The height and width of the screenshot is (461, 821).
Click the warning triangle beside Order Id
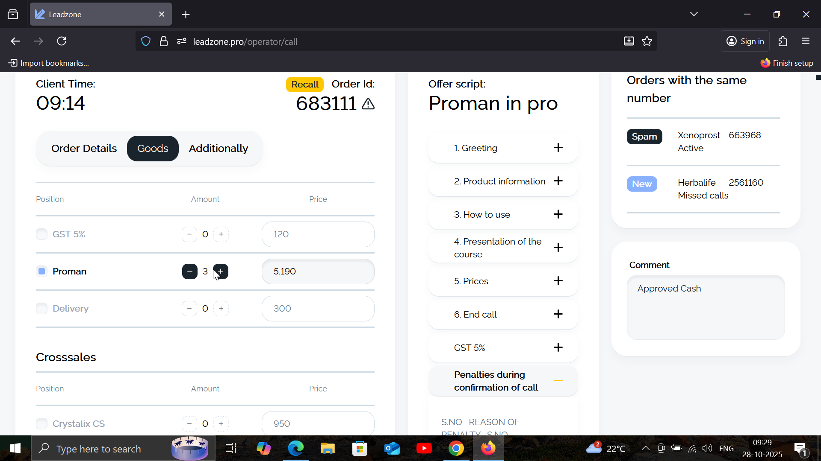coord(368,104)
